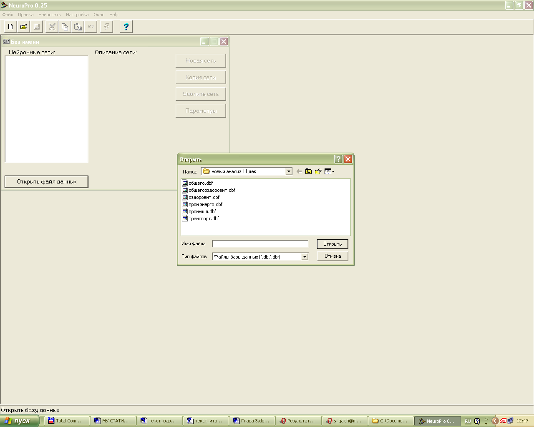Click the blue question mark help icon
This screenshot has height=427, width=534.
coord(126,27)
